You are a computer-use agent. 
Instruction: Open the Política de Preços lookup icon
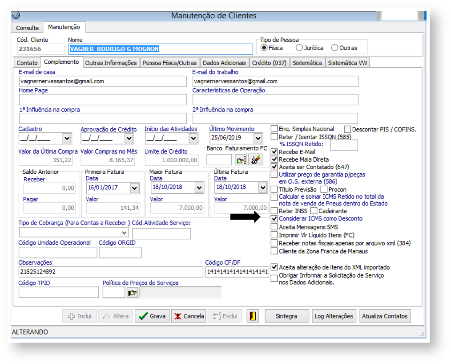[132, 293]
